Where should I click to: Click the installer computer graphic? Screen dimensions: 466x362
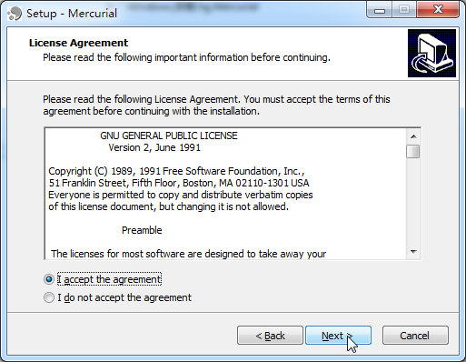tap(431, 53)
